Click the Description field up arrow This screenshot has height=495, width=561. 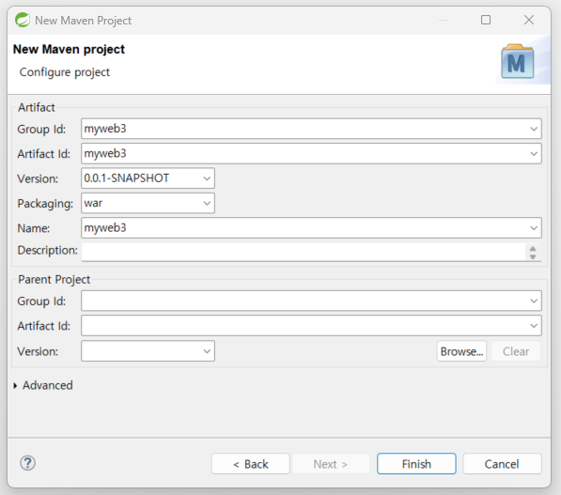tap(533, 249)
